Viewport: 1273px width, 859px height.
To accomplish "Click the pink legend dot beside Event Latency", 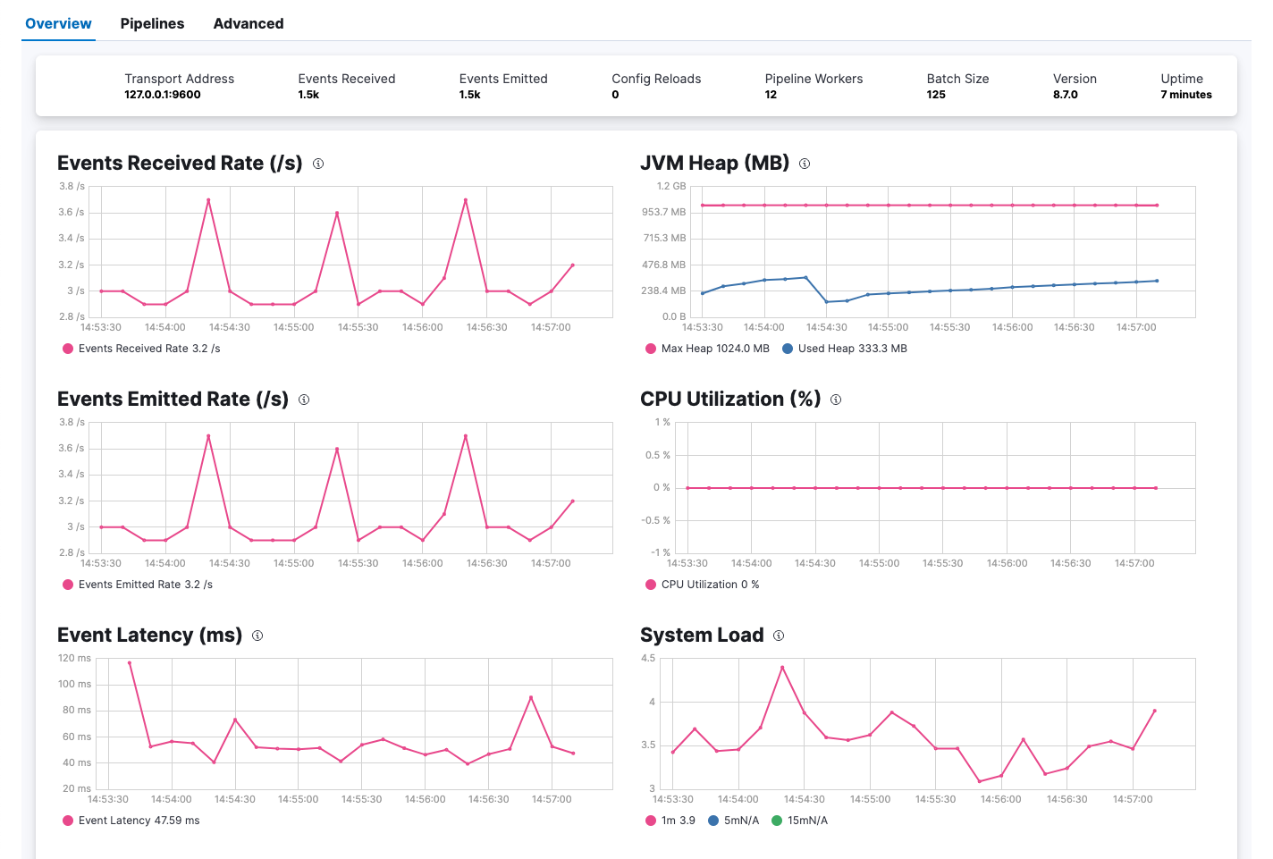I will [67, 820].
